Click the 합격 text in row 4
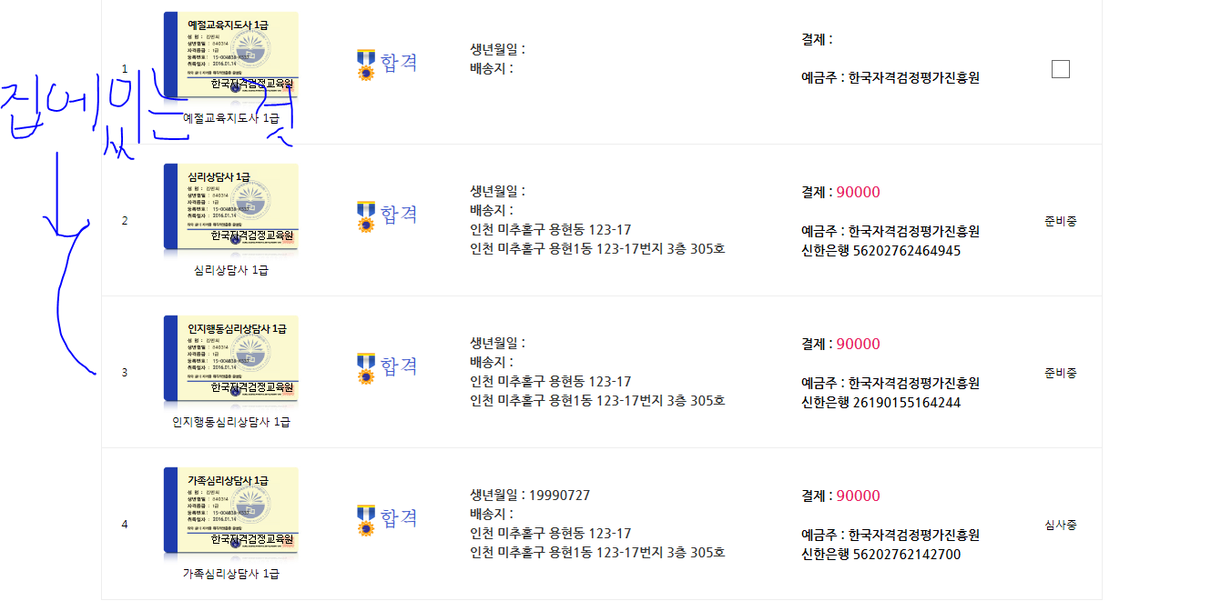 (399, 518)
